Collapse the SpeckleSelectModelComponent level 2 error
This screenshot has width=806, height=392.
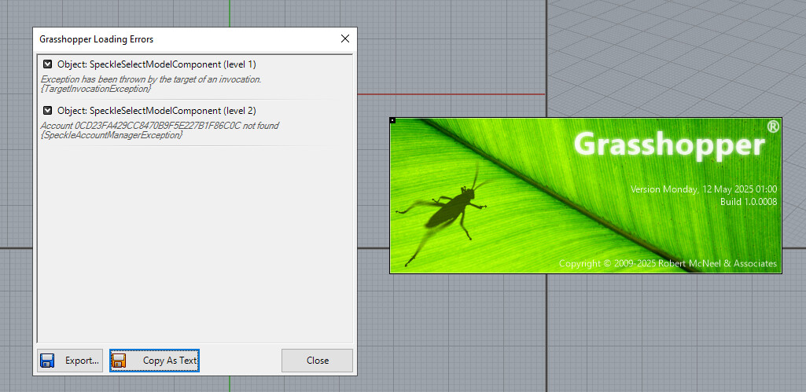click(47, 111)
